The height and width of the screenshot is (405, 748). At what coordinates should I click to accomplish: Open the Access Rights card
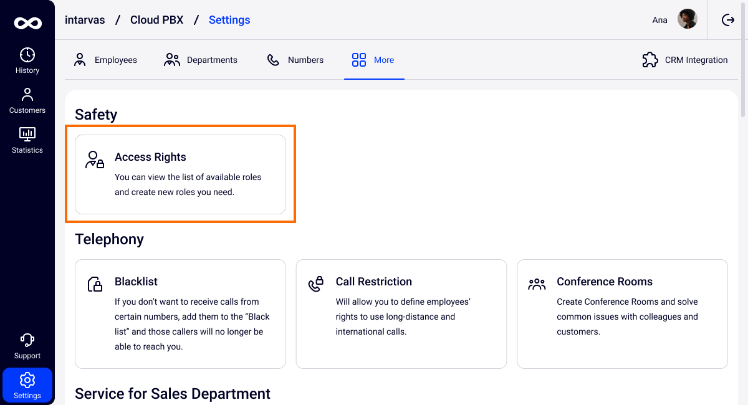click(180, 174)
